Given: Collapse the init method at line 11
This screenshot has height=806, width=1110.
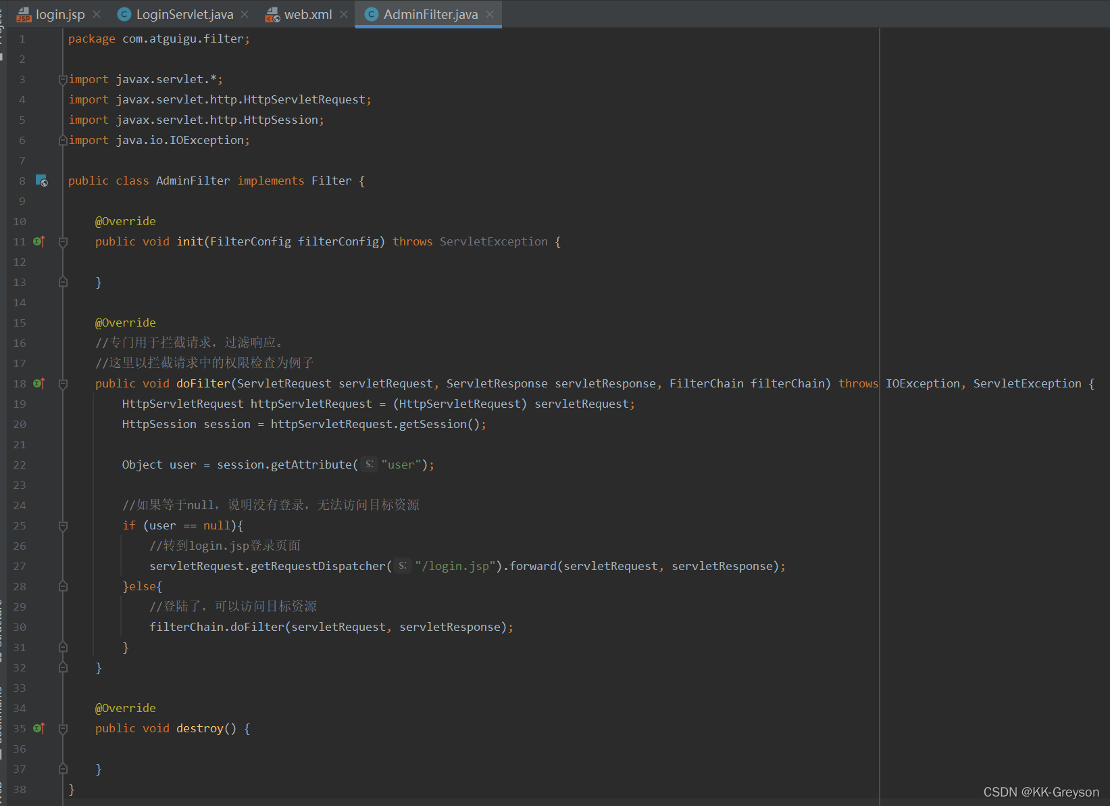Looking at the screenshot, I should point(63,242).
